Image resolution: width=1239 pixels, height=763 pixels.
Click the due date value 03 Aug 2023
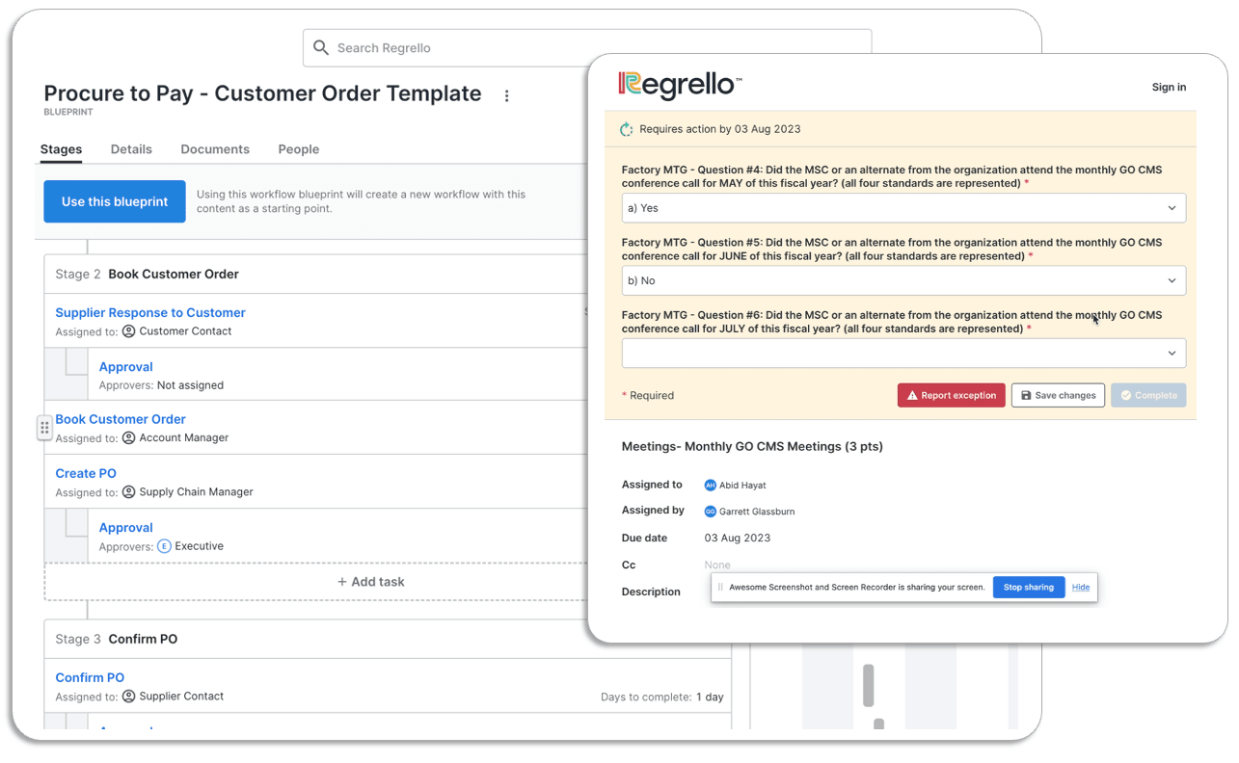738,538
